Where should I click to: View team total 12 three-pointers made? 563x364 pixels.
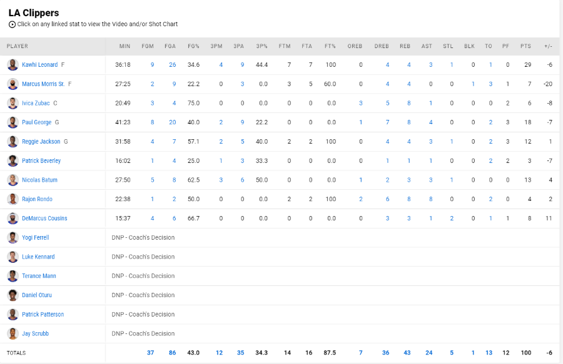pyautogui.click(x=219, y=353)
